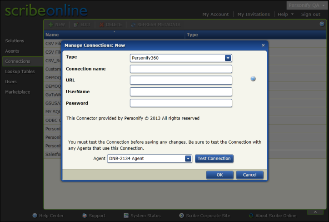Click NEW connection toolbar icon

pyautogui.click(x=51, y=25)
